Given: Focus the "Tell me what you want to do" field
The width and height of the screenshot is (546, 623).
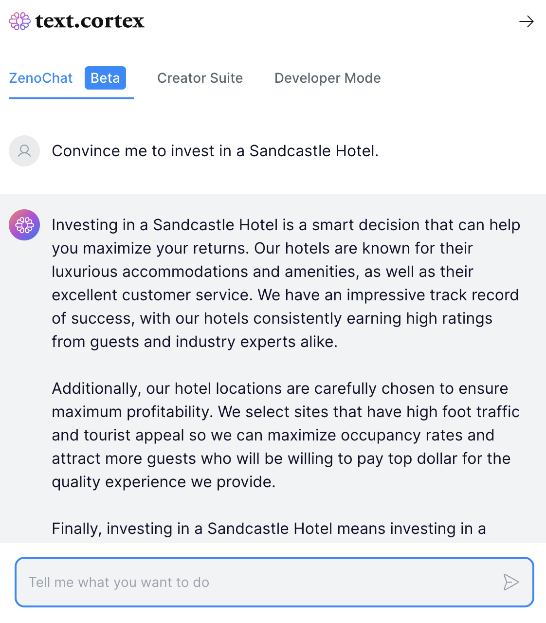Looking at the screenshot, I should click(x=274, y=582).
